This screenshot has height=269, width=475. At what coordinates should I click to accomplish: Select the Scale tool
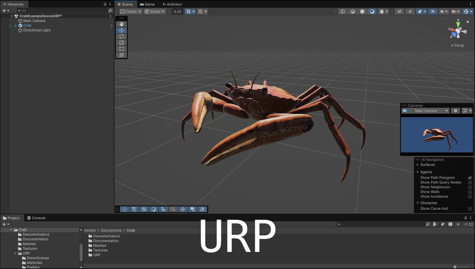[122, 43]
